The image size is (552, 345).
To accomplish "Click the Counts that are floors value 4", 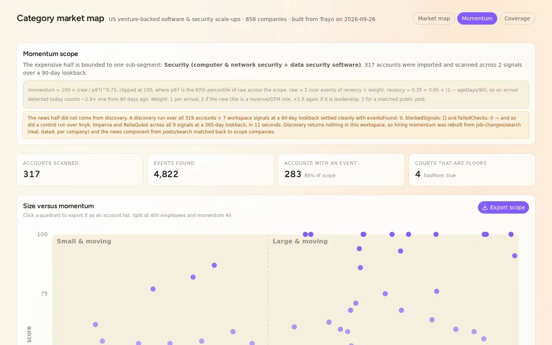I will pyautogui.click(x=418, y=174).
